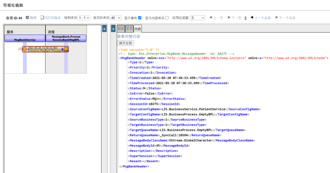Go to 上一页 previous page
This screenshot has width=330, height=173.
point(216,18)
